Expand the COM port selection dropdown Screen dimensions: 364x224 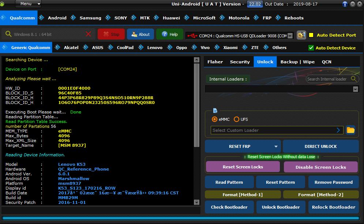coord(290,36)
